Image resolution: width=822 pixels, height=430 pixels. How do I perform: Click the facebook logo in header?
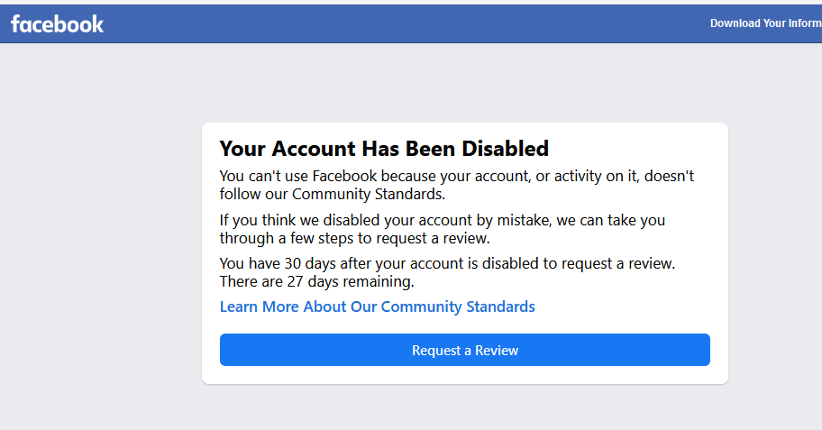click(57, 24)
